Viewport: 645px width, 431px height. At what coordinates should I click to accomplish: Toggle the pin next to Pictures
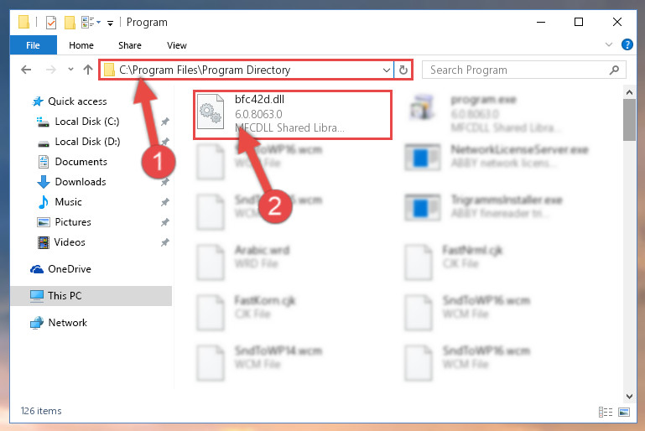pyautogui.click(x=165, y=222)
